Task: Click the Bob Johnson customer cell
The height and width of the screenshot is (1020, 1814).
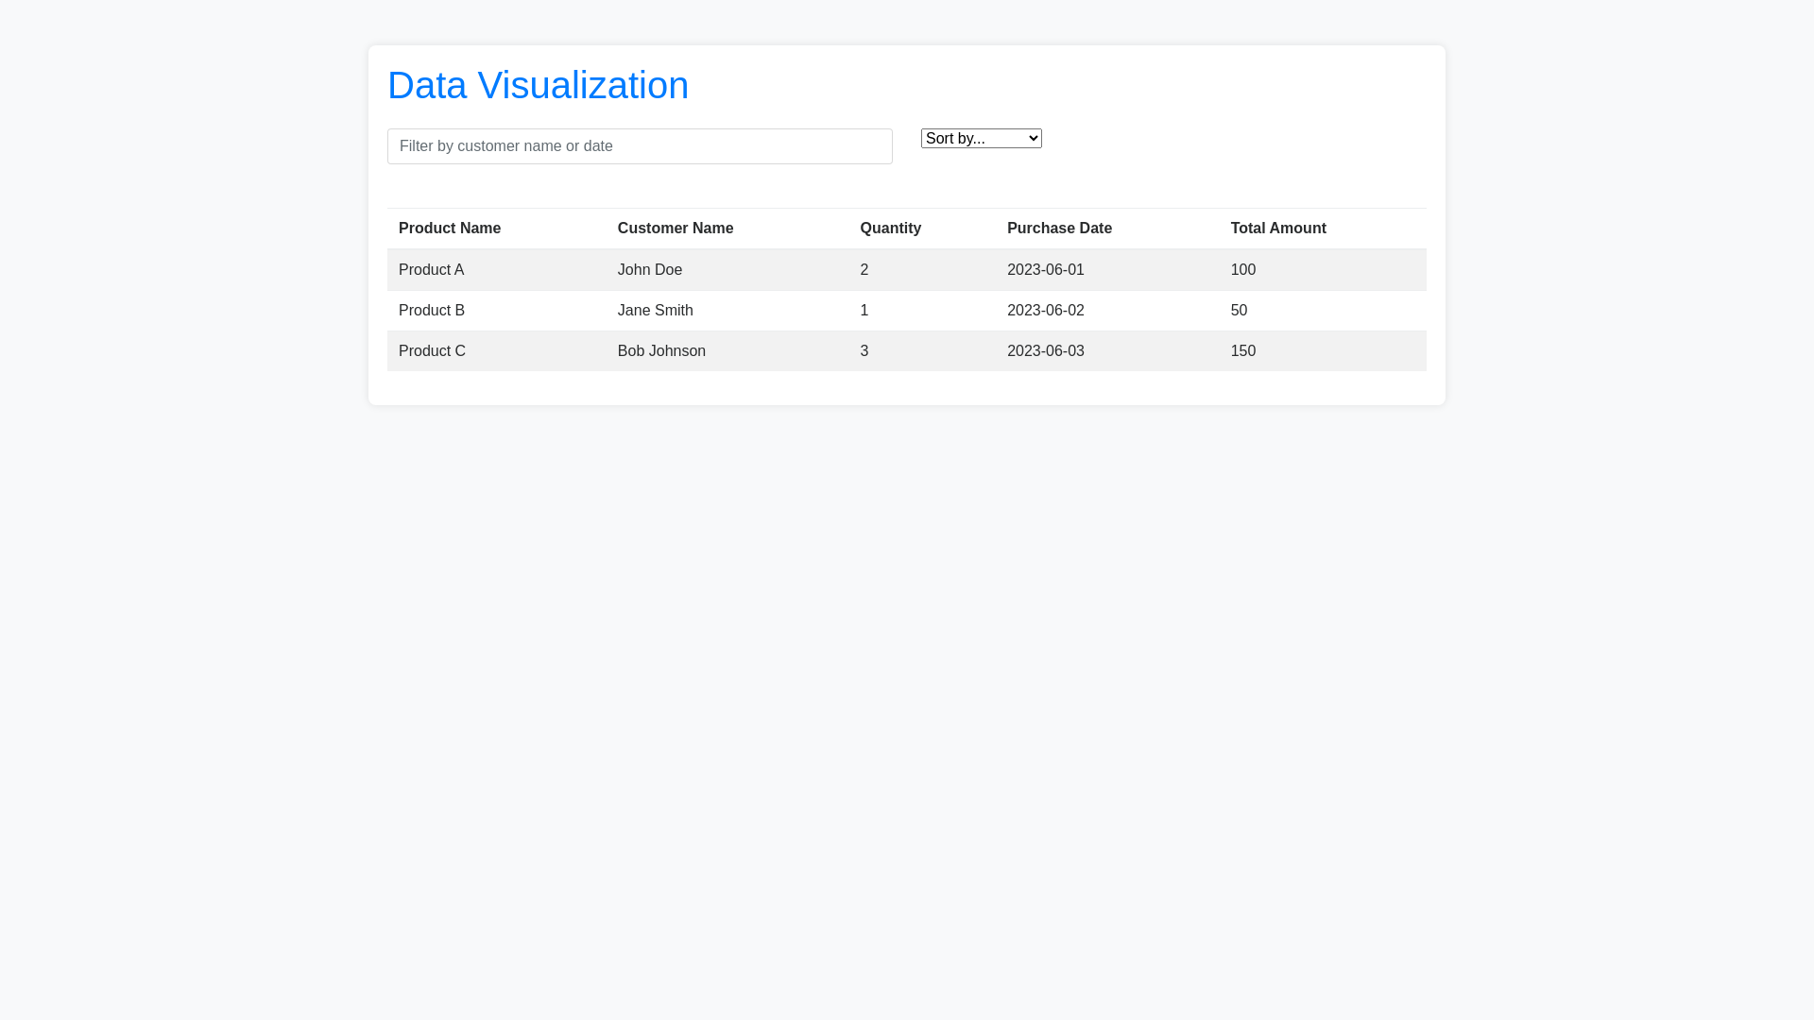Action: pos(661,351)
